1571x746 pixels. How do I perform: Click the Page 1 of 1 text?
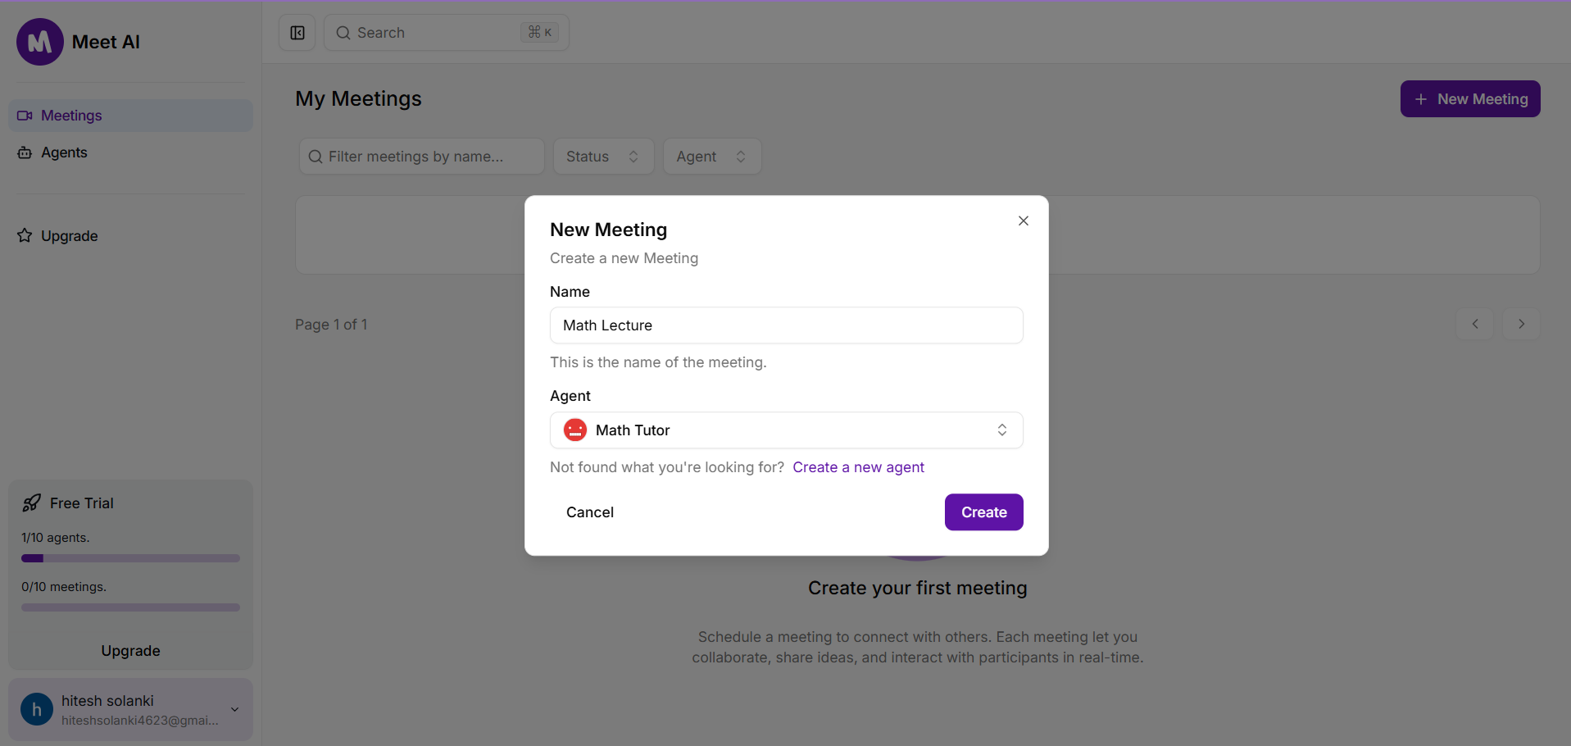tap(331, 325)
